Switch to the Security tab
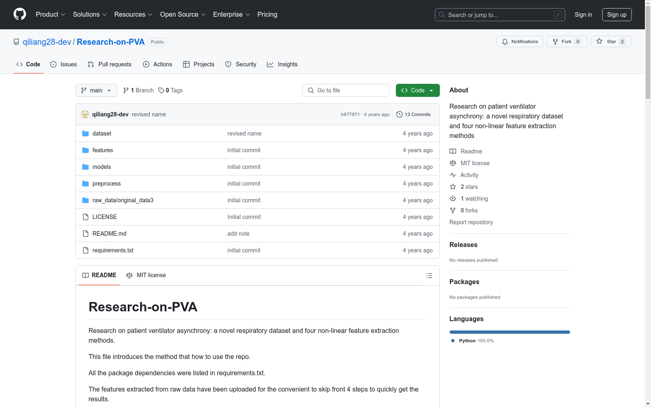 (241, 64)
